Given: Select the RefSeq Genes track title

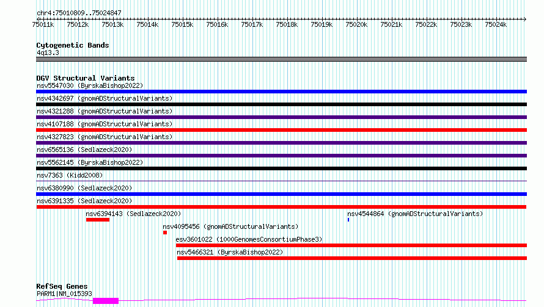Looking at the screenshot, I should point(62,287).
